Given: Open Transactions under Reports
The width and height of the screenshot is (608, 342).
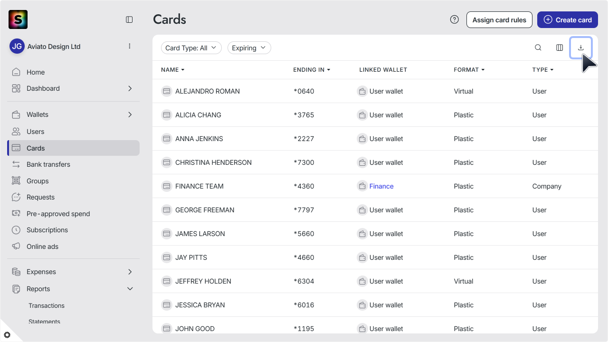Looking at the screenshot, I should [47, 305].
